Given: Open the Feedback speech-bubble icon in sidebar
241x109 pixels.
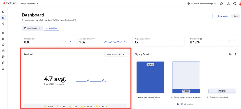Looking at the screenshot, I should click(x=3, y=57).
